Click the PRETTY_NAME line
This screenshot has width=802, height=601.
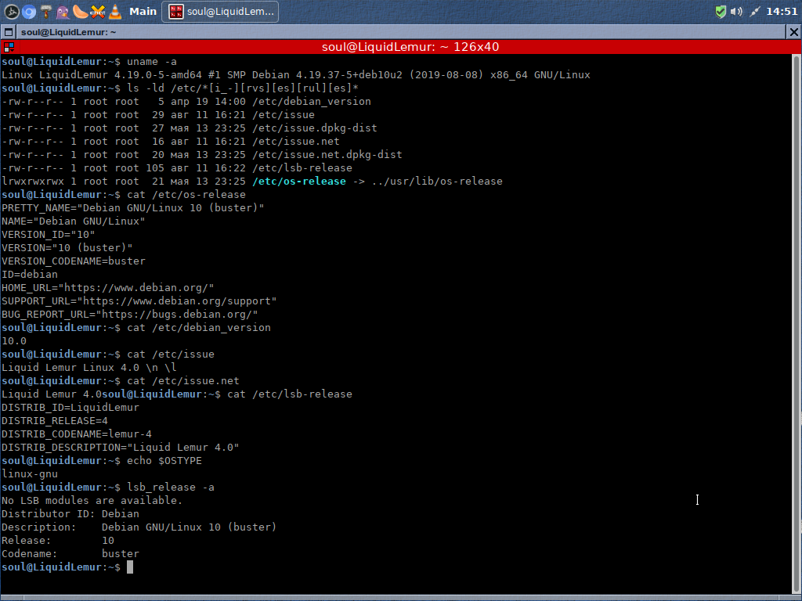[133, 208]
